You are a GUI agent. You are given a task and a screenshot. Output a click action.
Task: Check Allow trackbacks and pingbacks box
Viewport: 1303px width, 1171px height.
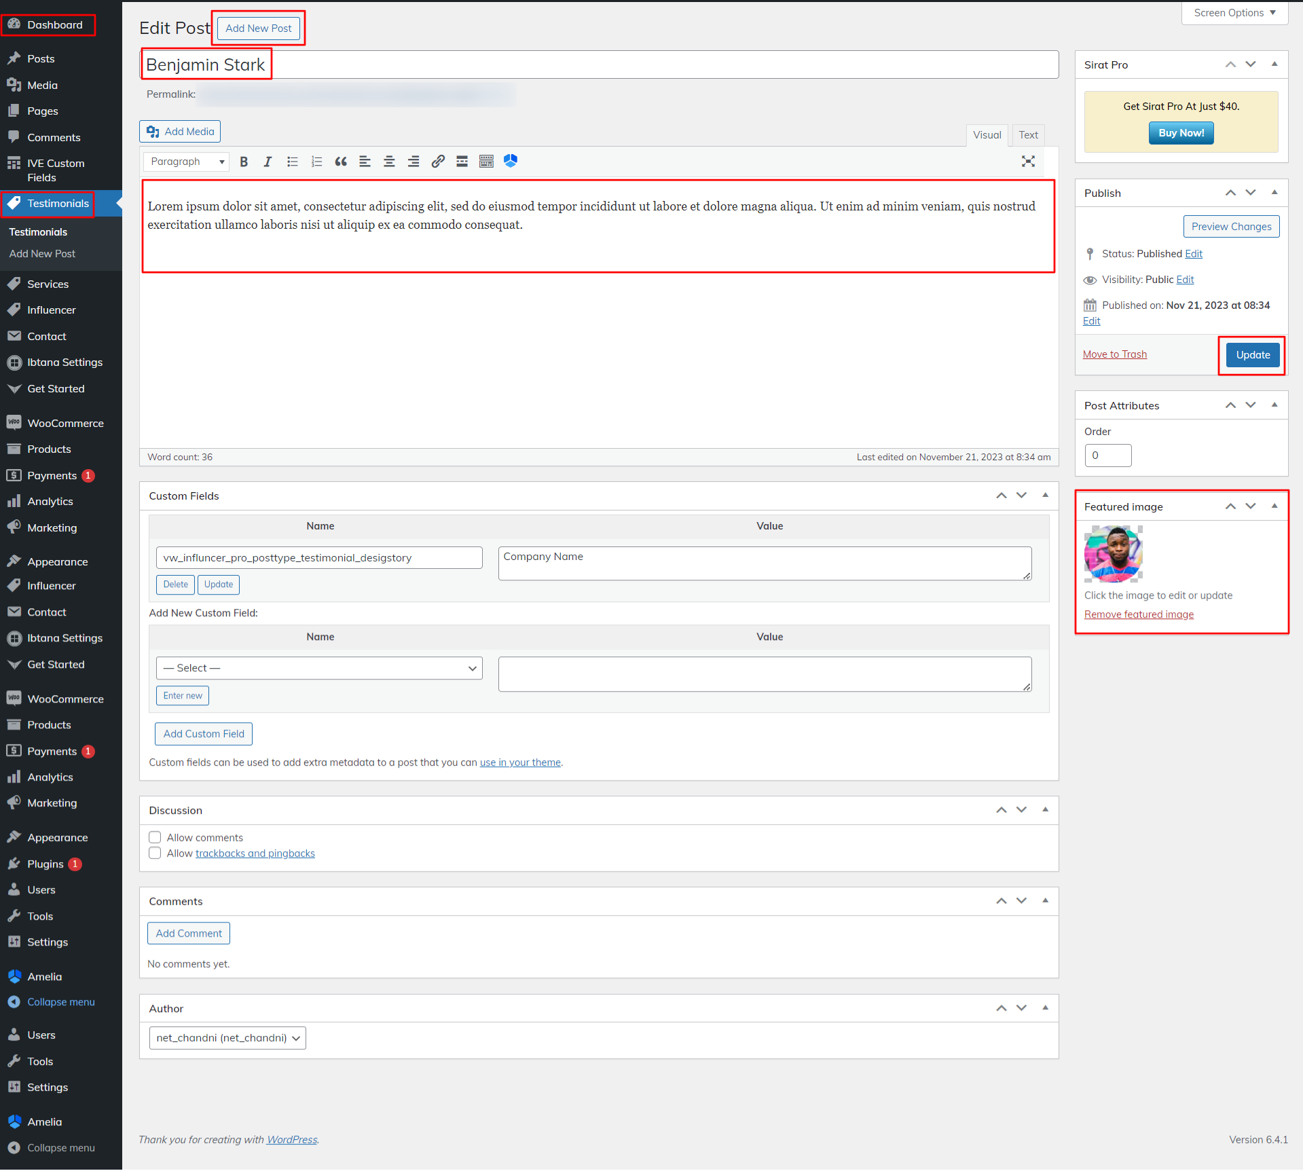155,853
